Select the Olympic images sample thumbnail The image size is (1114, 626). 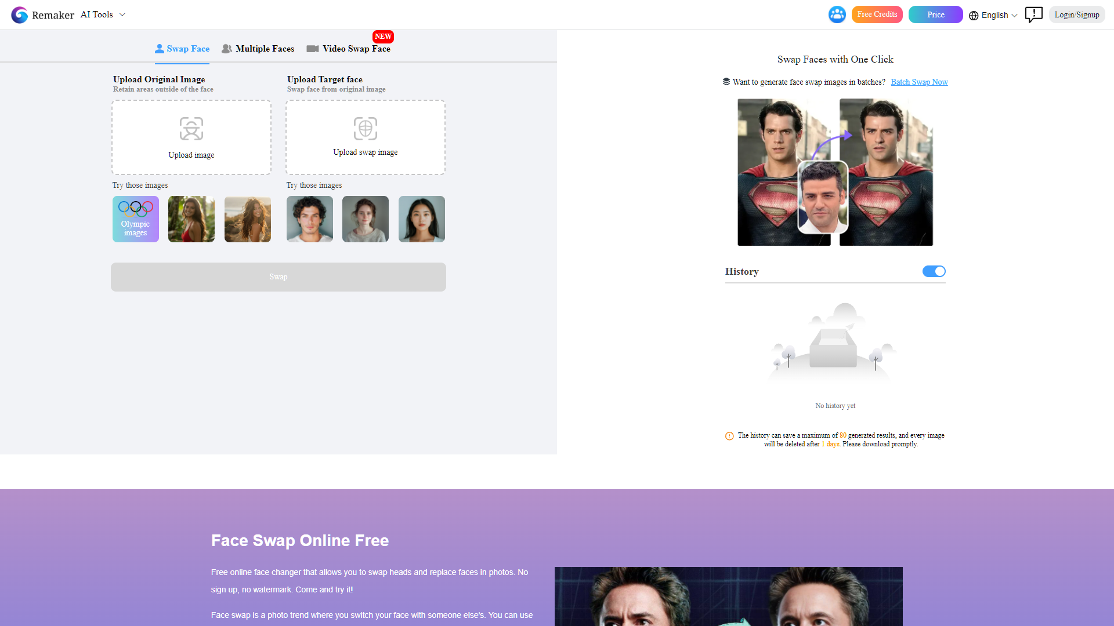(x=135, y=219)
